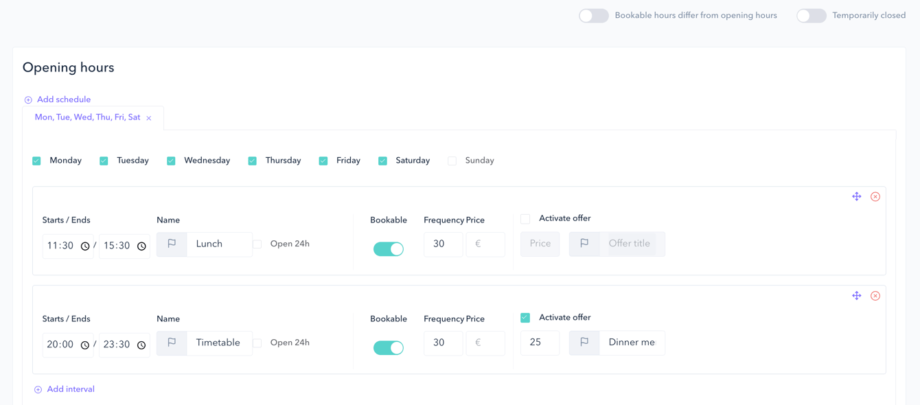This screenshot has height=405, width=920.
Task: Click the flag icon next to the Lunch name
Action: 173,244
